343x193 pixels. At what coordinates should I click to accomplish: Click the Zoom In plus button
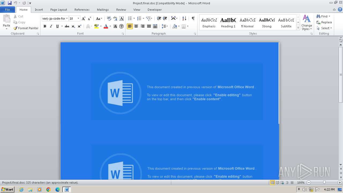[x=340, y=183]
